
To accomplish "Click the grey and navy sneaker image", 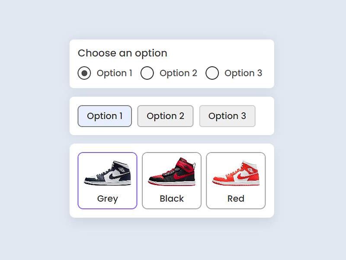I will coord(107,173).
